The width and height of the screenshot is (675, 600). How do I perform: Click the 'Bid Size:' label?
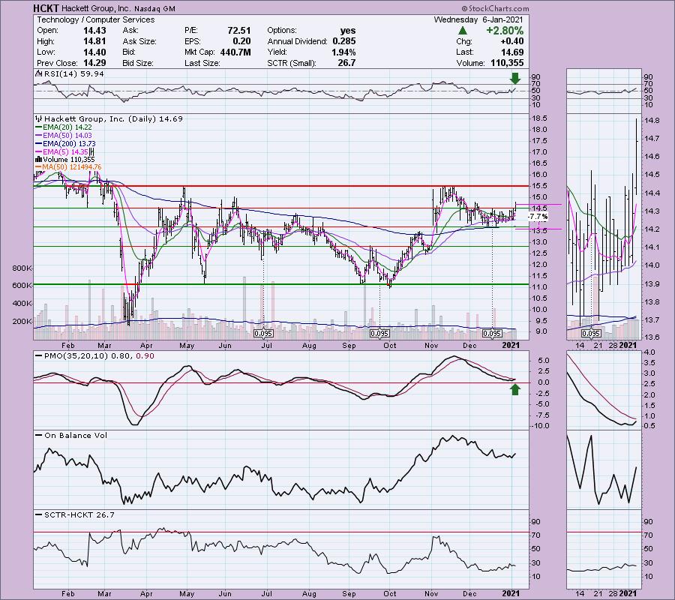tap(138, 63)
